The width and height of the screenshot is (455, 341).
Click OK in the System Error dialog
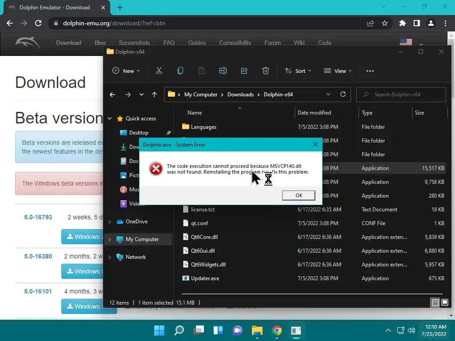pyautogui.click(x=299, y=195)
